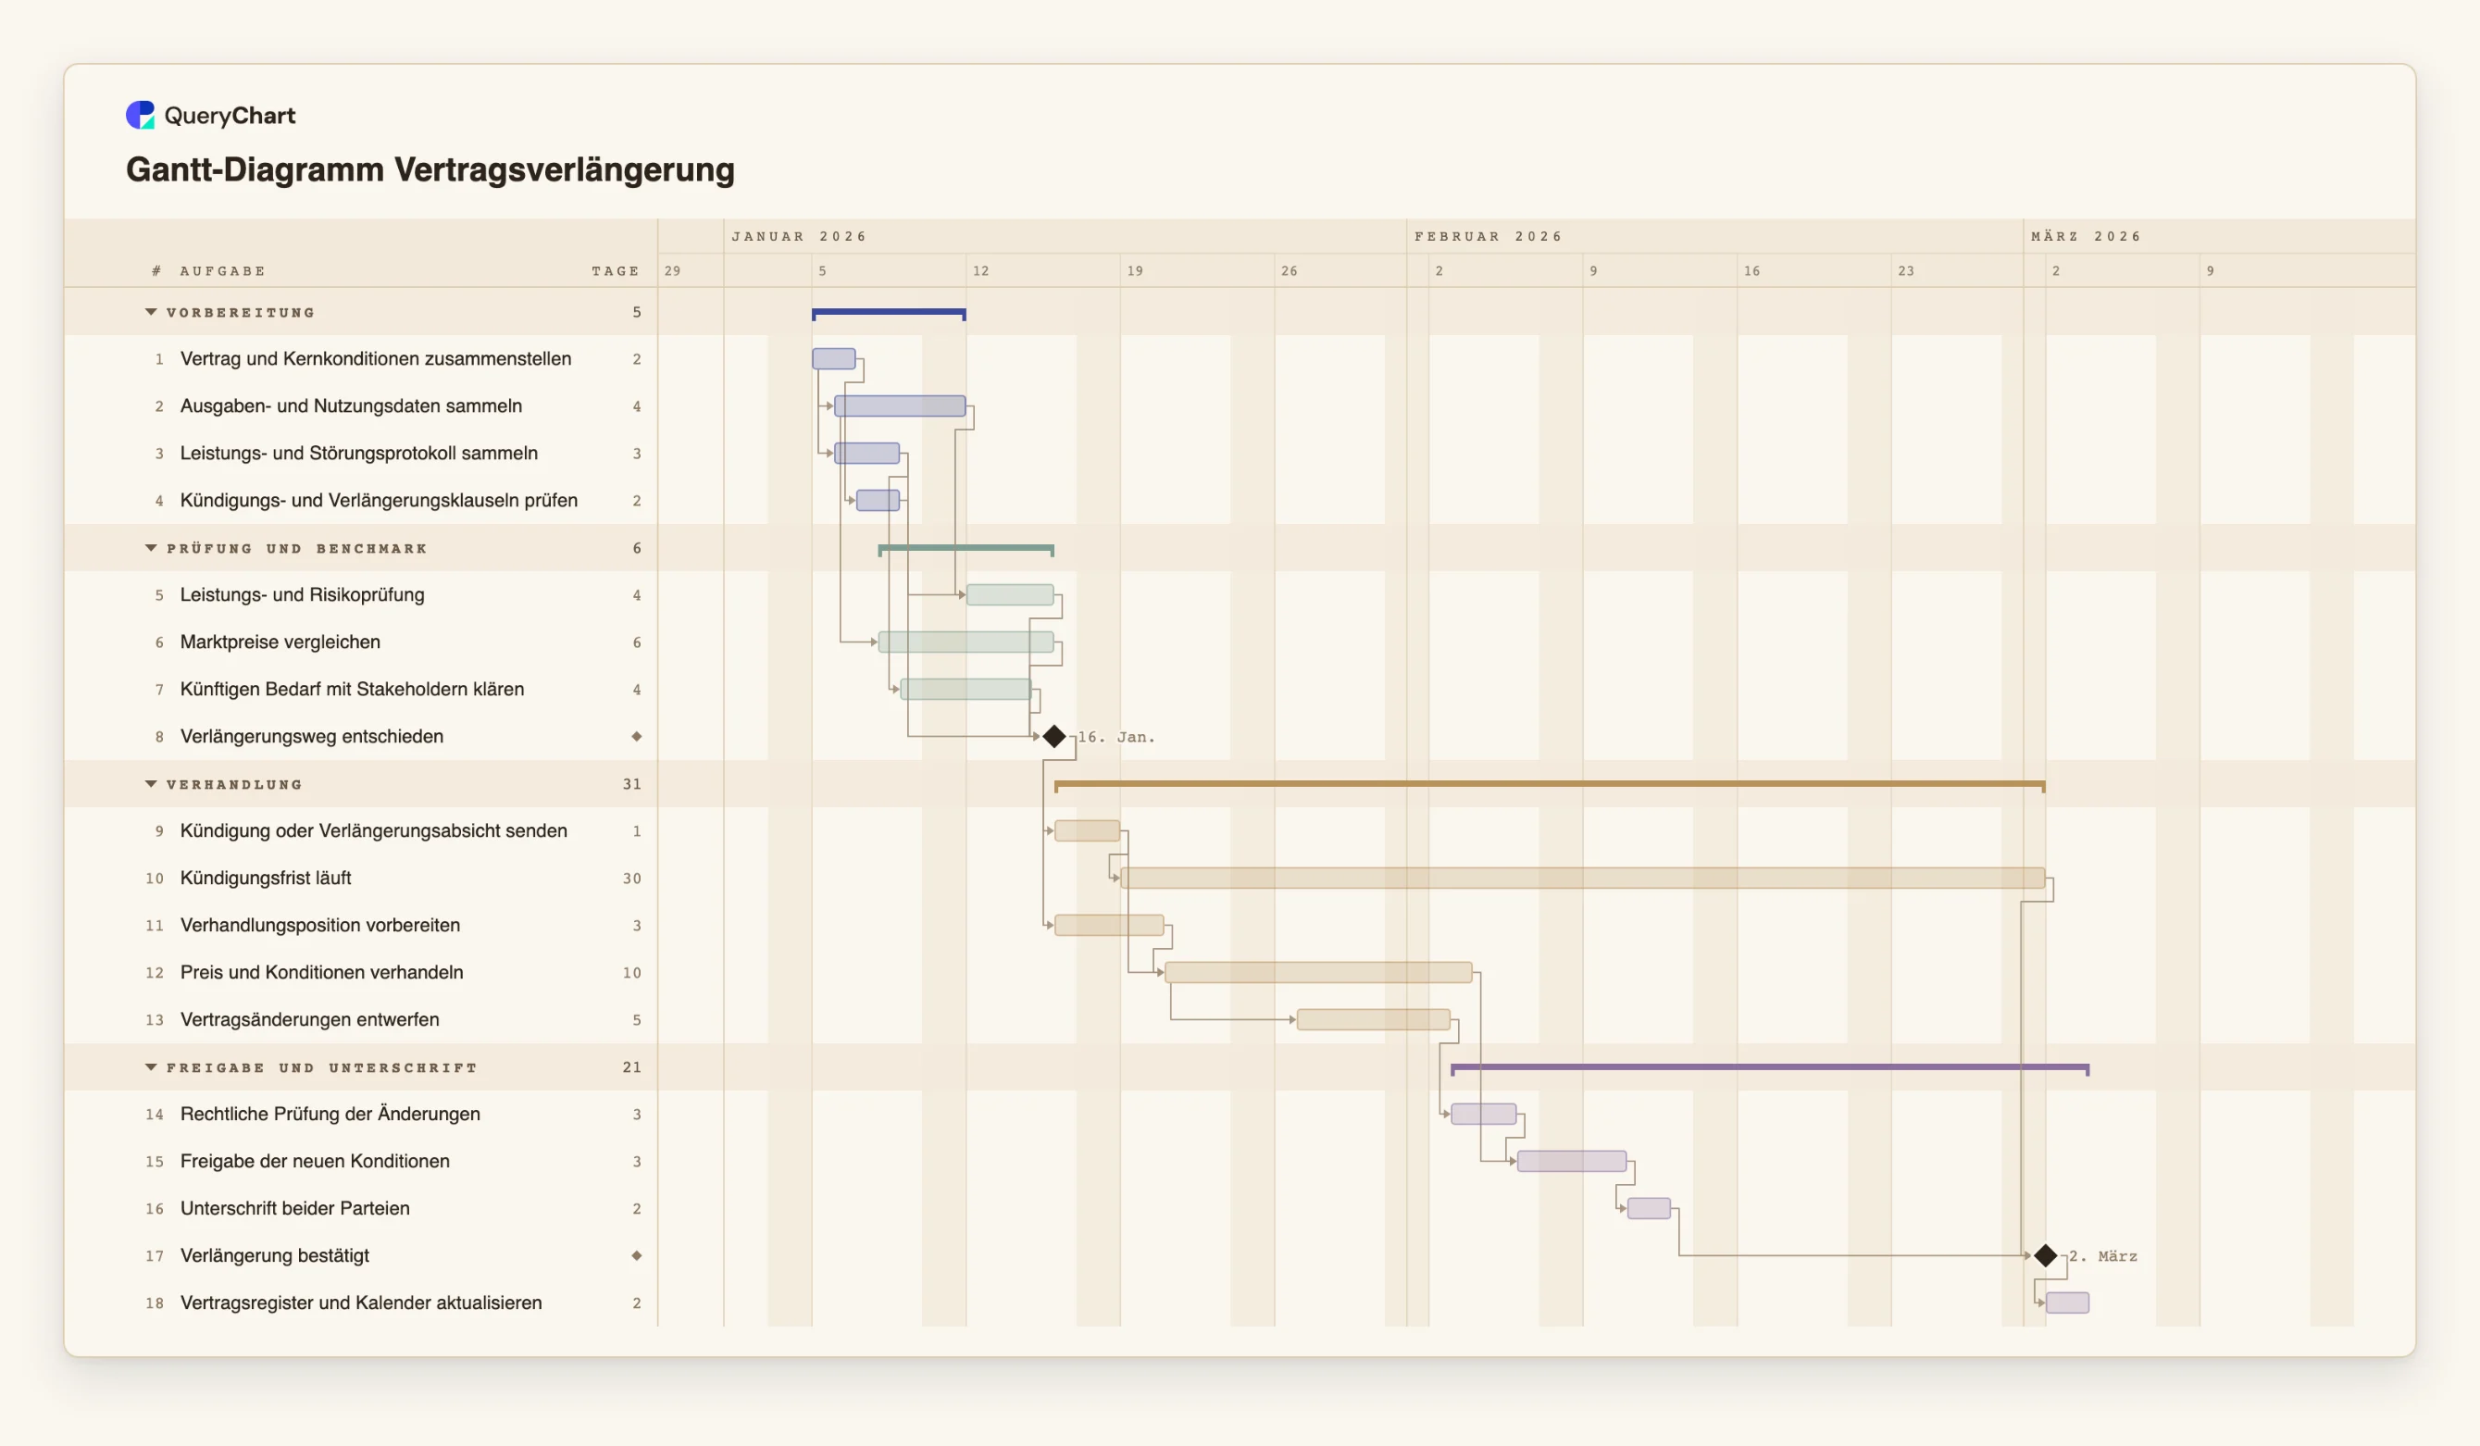
Task: Select the Freigabe und Unterschrift summary bar
Action: coord(1769,1068)
